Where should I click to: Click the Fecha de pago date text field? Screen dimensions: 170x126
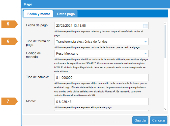[x=98, y=25]
